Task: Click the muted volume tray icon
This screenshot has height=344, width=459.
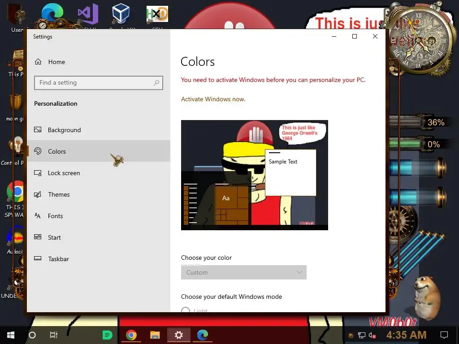Action: pyautogui.click(x=372, y=335)
